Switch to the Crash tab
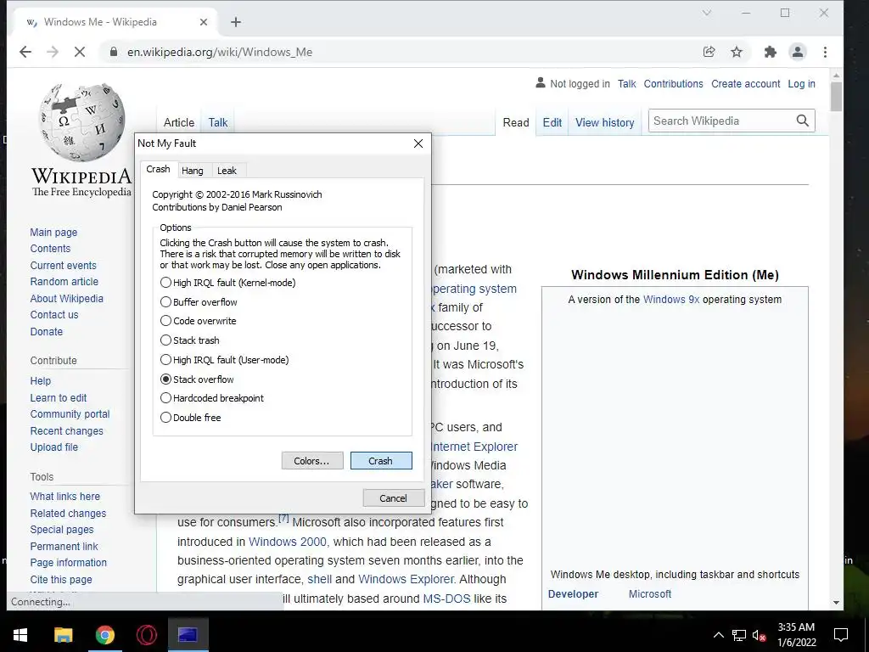 coord(158,169)
